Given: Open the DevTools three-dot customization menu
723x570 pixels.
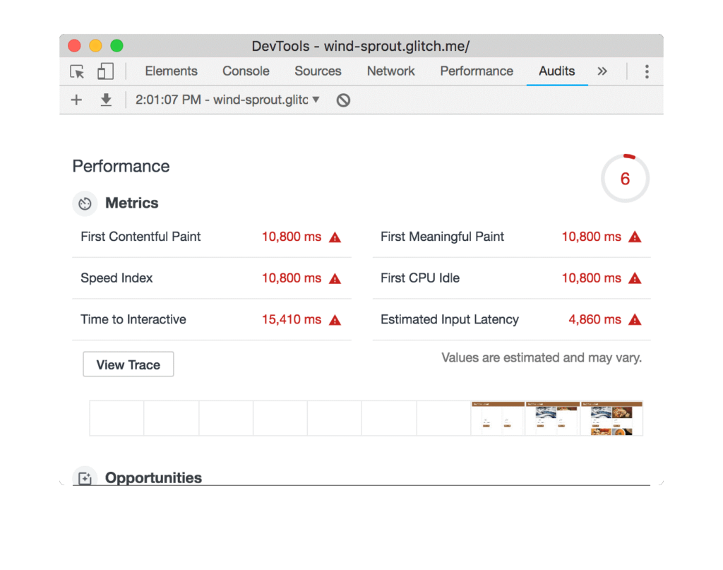Looking at the screenshot, I should tap(647, 71).
